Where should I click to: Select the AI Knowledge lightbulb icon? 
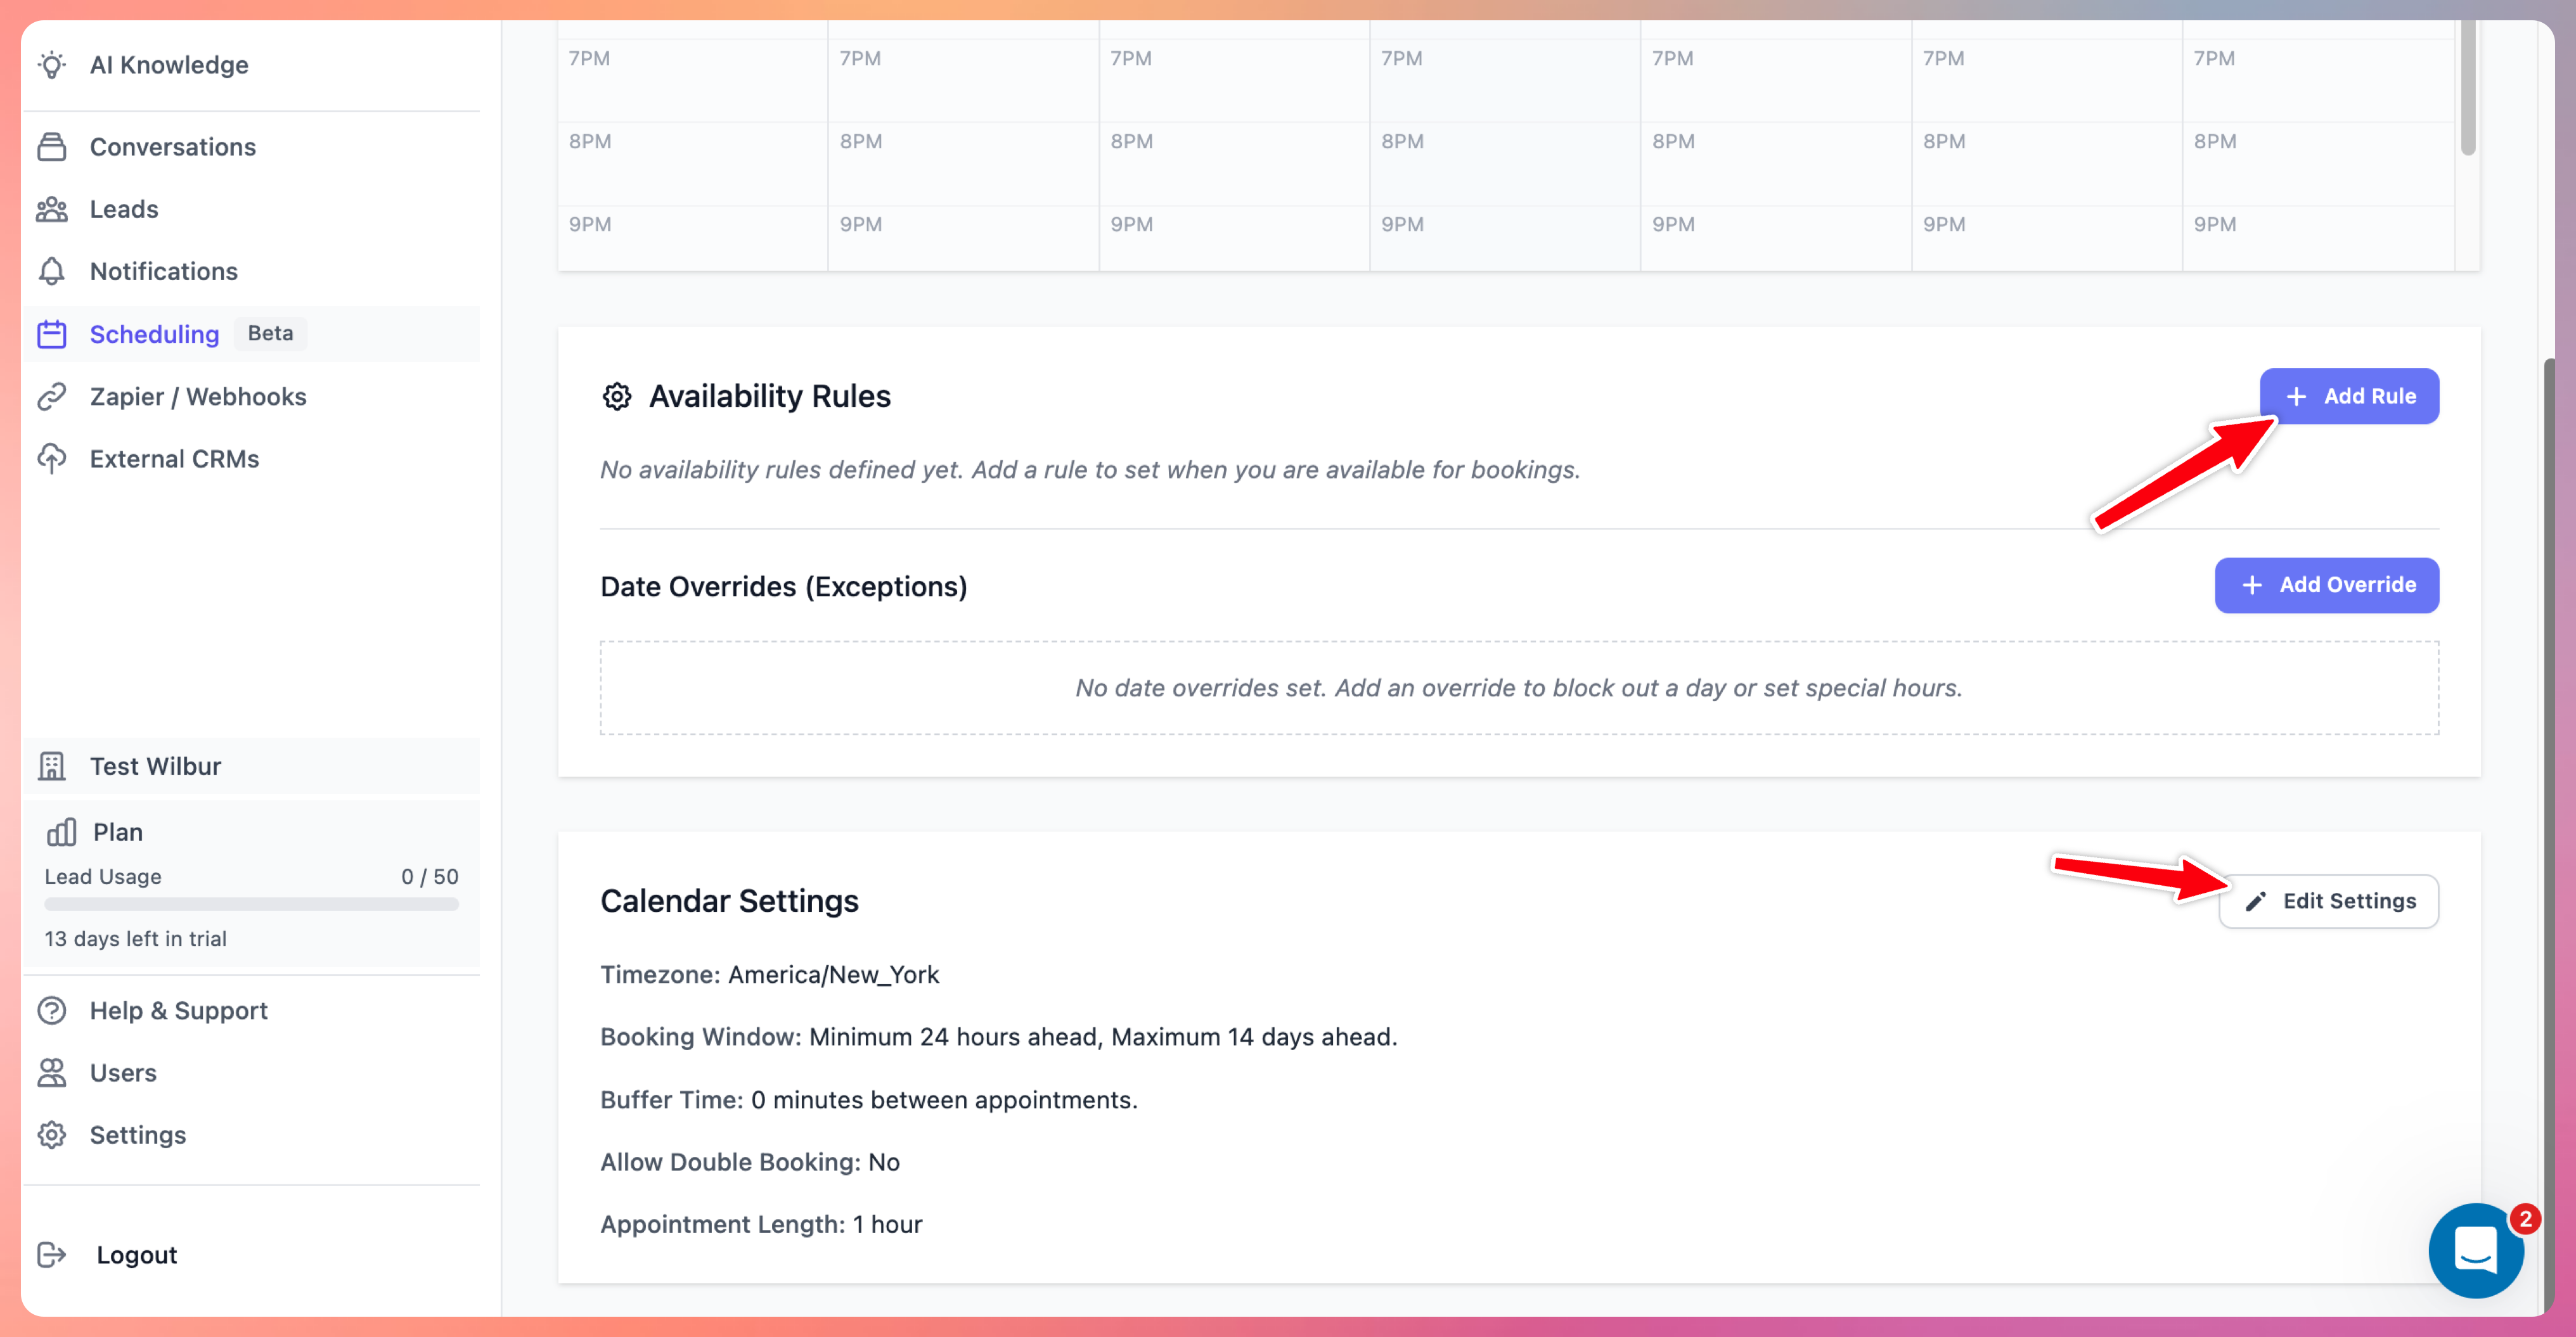53,65
